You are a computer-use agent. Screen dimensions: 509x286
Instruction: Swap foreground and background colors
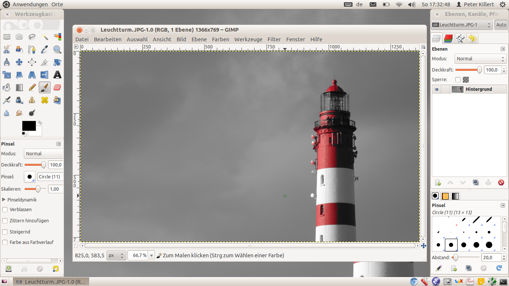40,123
